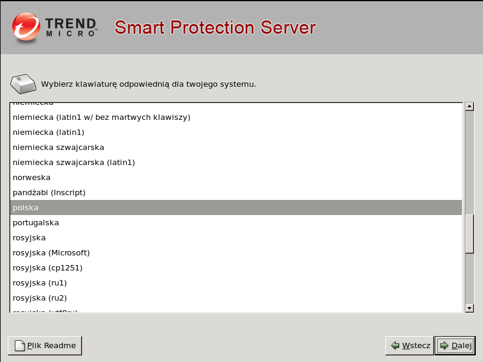Open the Plik Readme file
The height and width of the screenshot is (362, 483).
45,345
